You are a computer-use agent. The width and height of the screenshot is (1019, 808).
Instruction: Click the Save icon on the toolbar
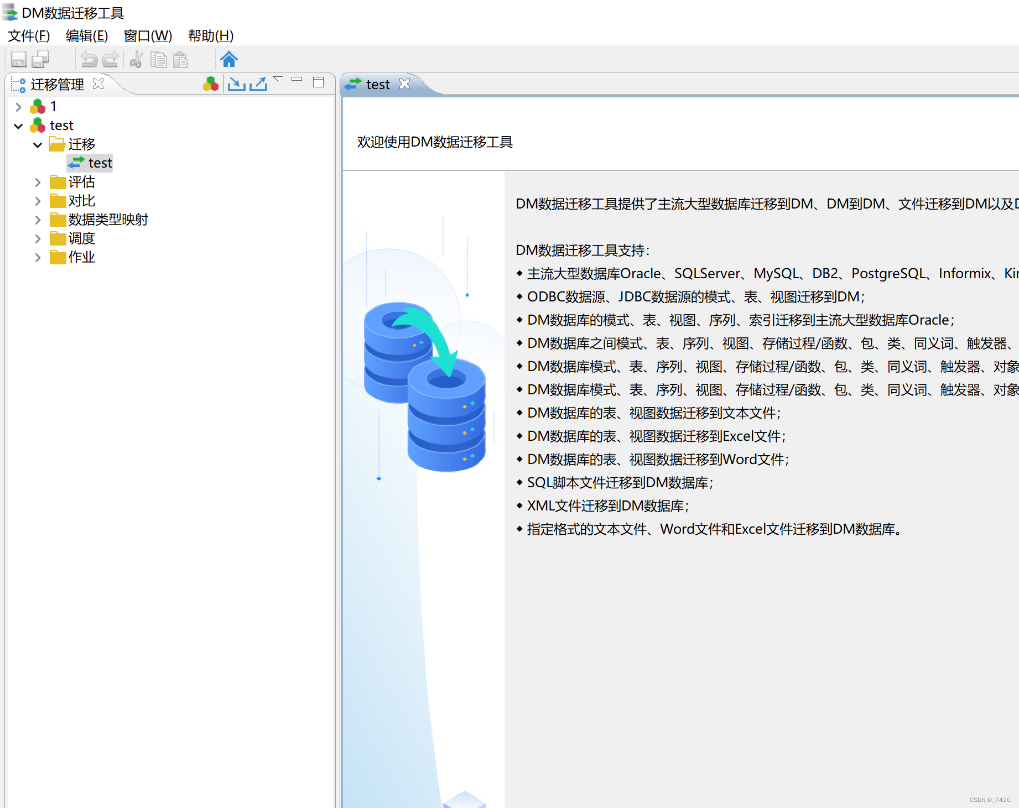point(18,59)
